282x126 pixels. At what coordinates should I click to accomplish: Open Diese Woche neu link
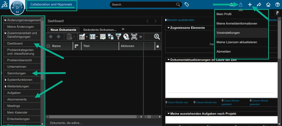(178, 102)
